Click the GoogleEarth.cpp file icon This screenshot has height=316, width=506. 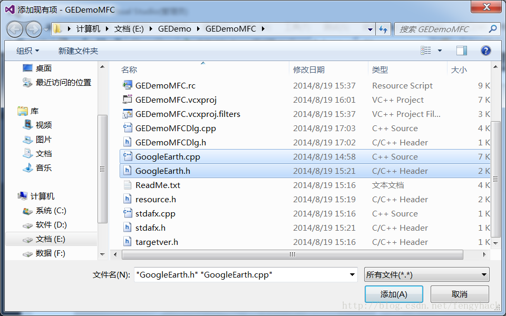click(x=128, y=156)
